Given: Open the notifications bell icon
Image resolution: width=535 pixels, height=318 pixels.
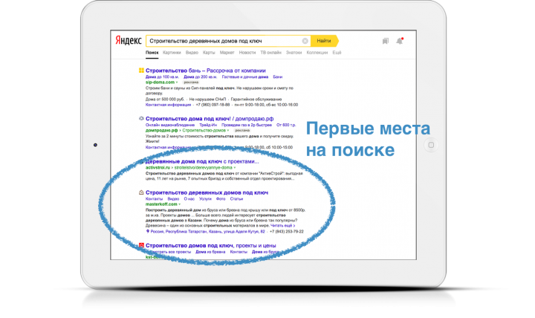Looking at the screenshot, I should point(399,41).
